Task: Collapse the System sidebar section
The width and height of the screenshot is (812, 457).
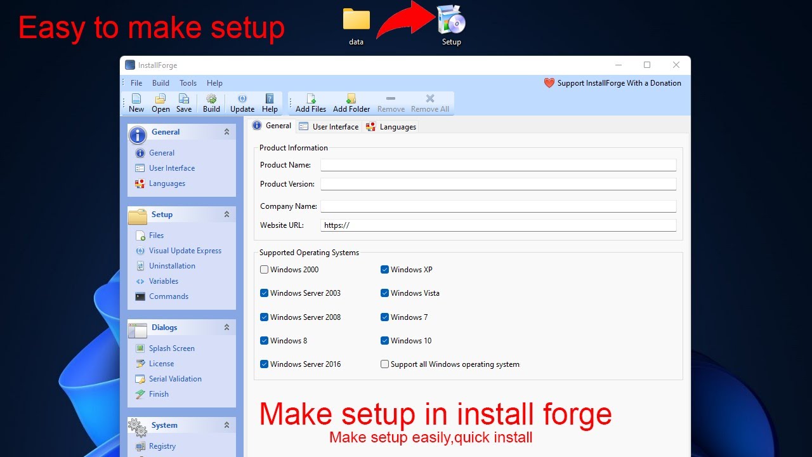Action: pyautogui.click(x=226, y=425)
